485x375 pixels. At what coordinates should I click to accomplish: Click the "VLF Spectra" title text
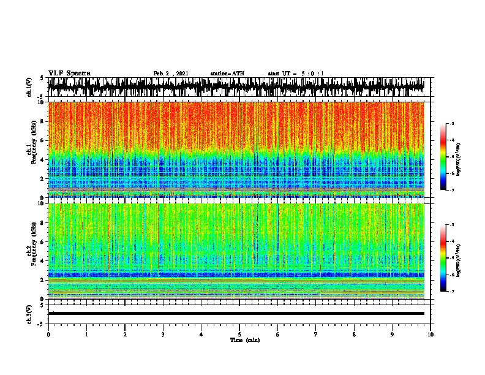click(x=69, y=74)
